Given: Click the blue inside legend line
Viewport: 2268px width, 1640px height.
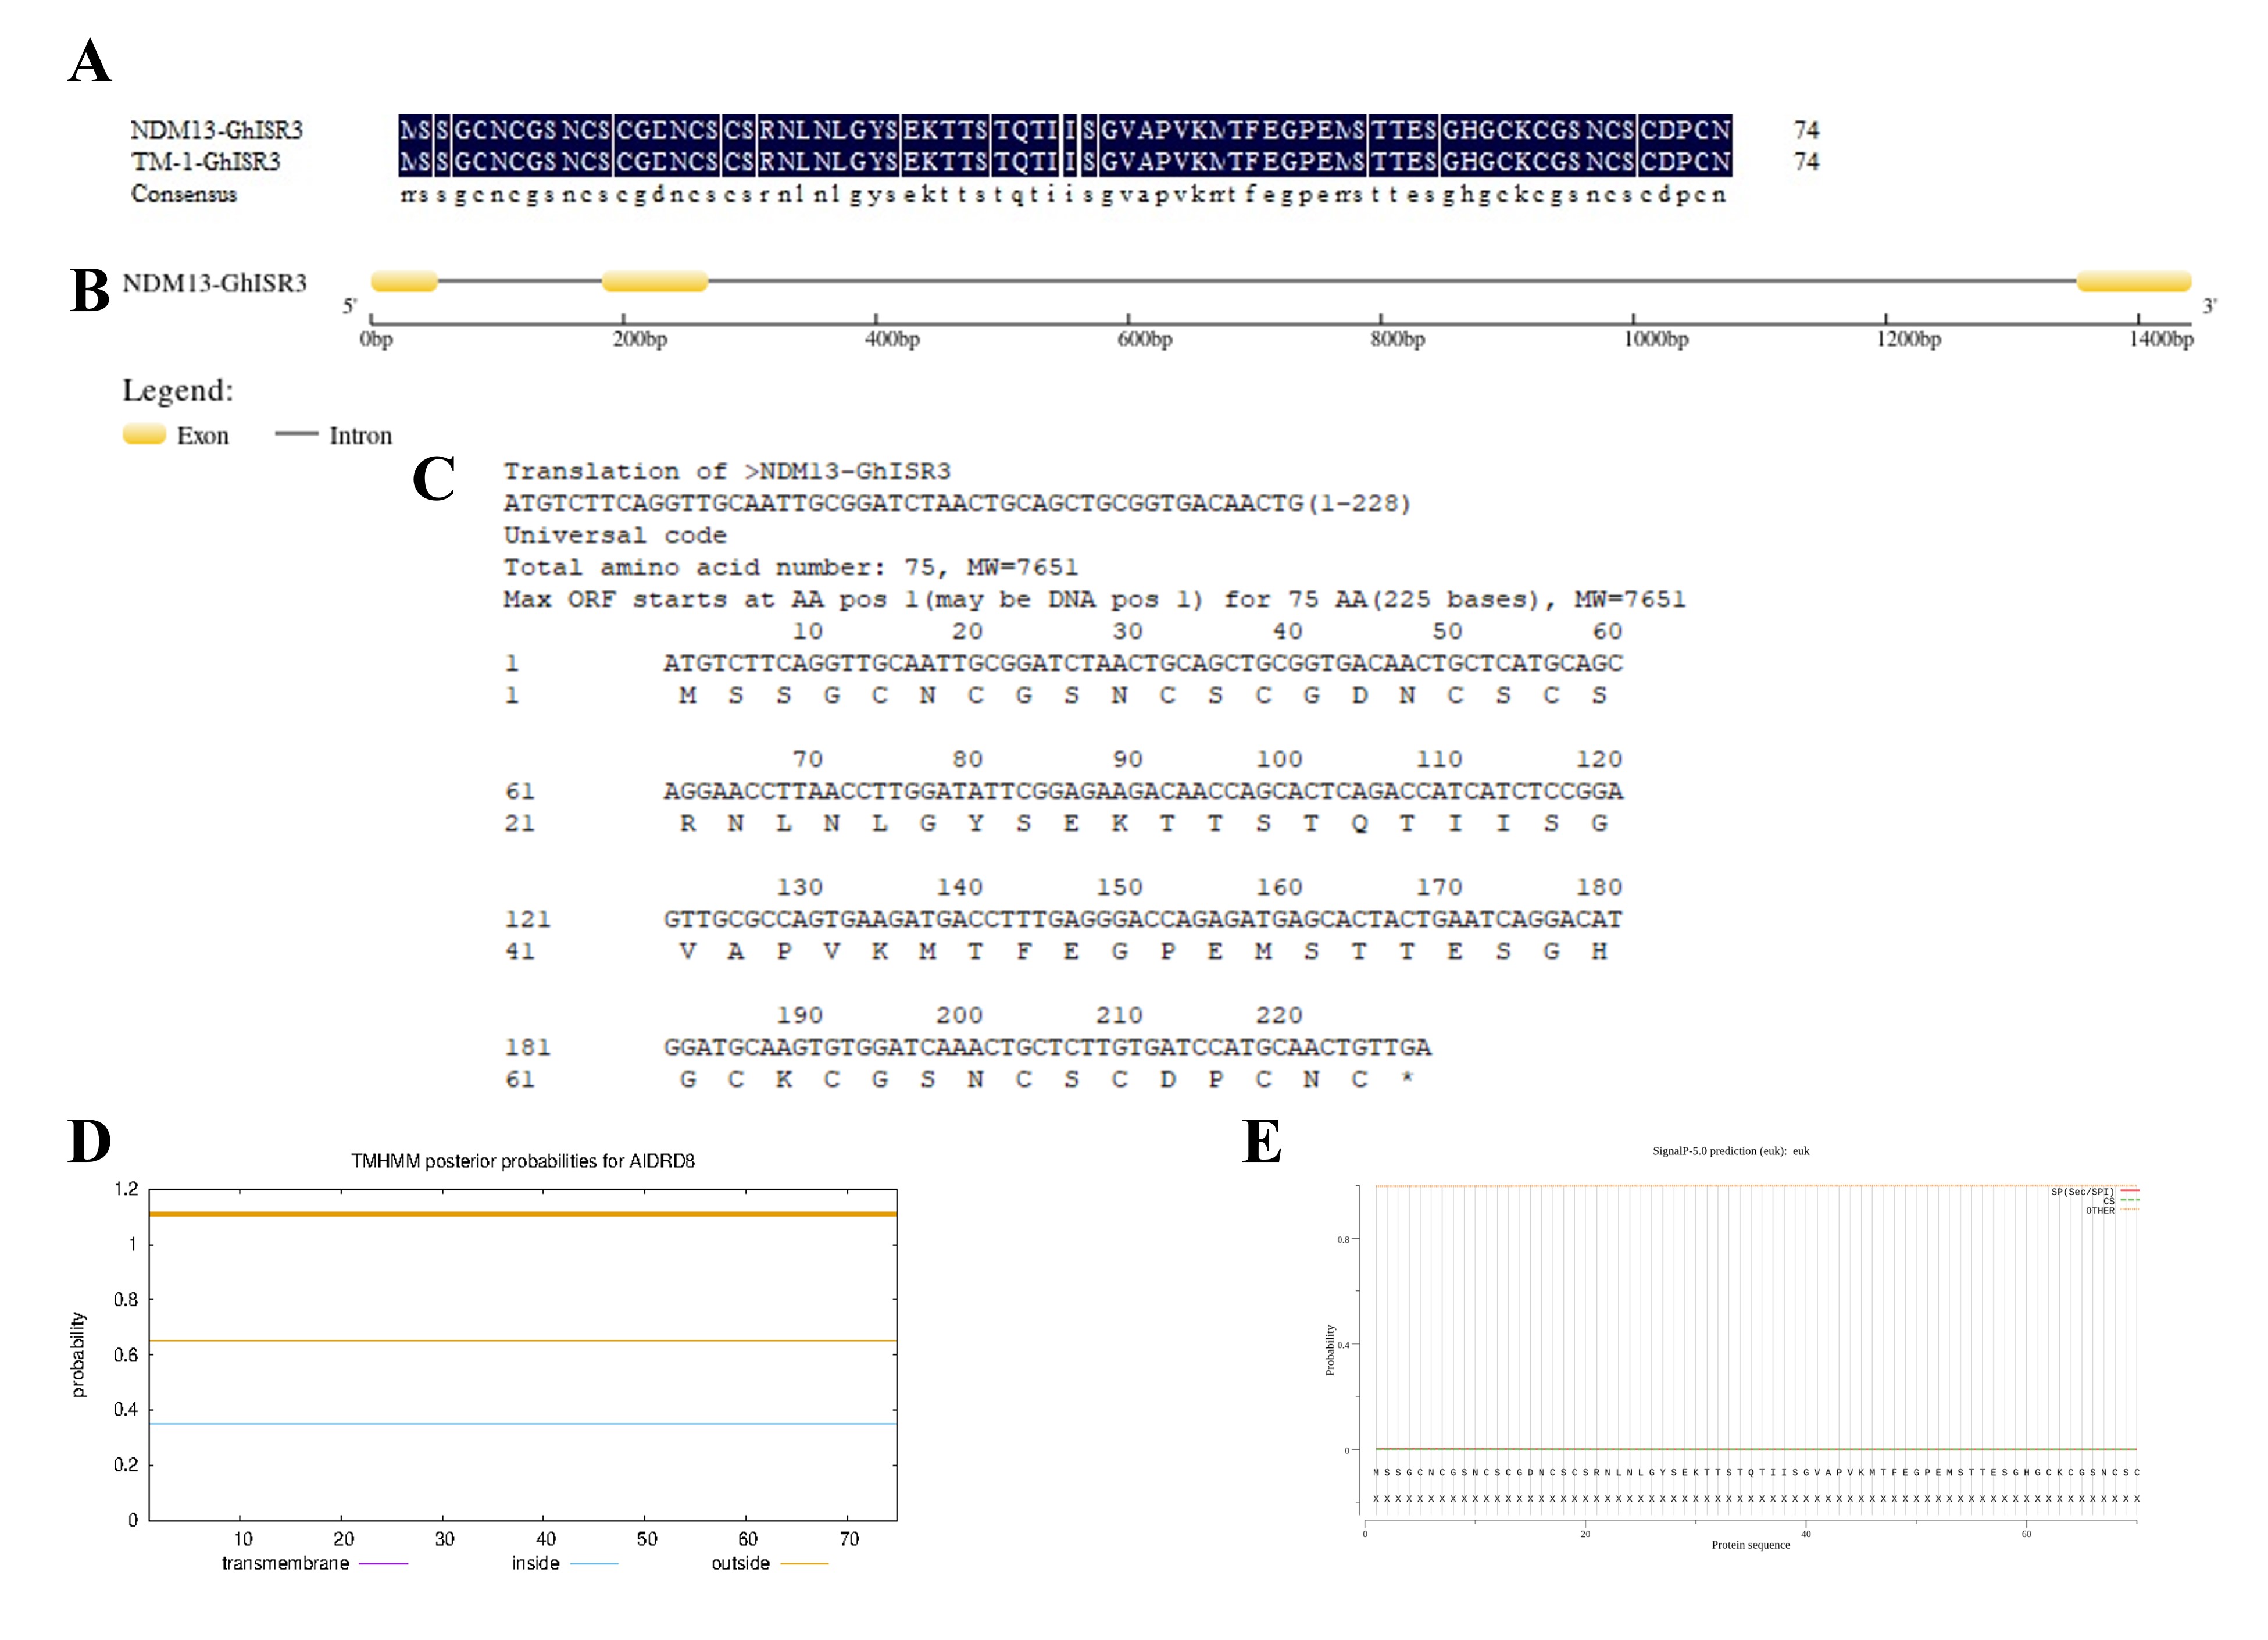Looking at the screenshot, I should 594,1563.
